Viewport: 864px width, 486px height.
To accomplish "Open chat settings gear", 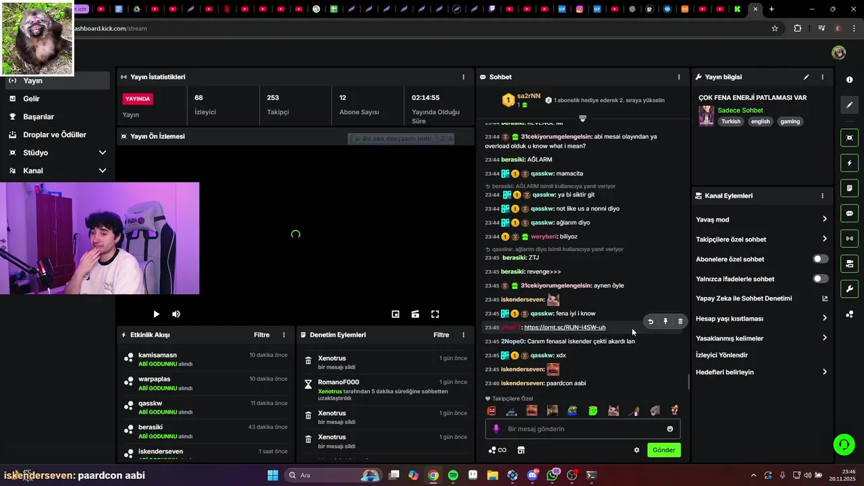I will click(637, 450).
